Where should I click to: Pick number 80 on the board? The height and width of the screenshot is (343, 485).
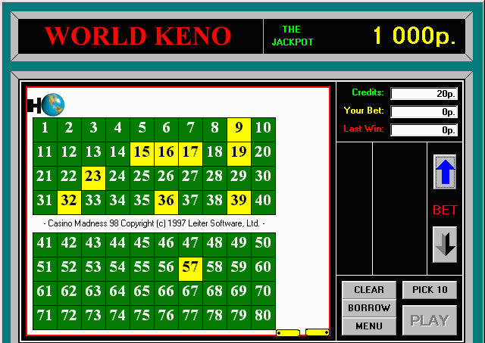[x=263, y=316]
